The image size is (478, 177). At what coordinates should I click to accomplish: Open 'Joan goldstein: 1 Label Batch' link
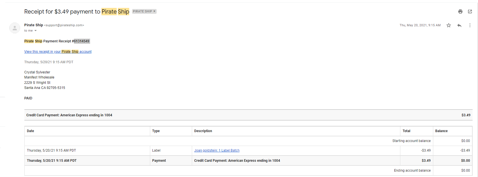pos(217,150)
